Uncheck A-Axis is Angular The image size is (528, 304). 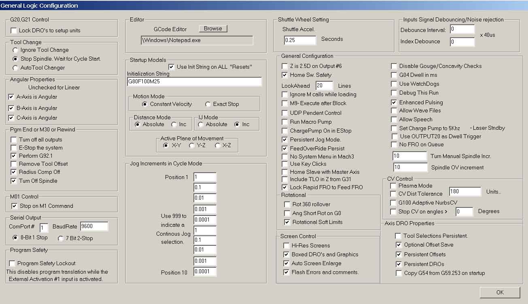coord(11,97)
